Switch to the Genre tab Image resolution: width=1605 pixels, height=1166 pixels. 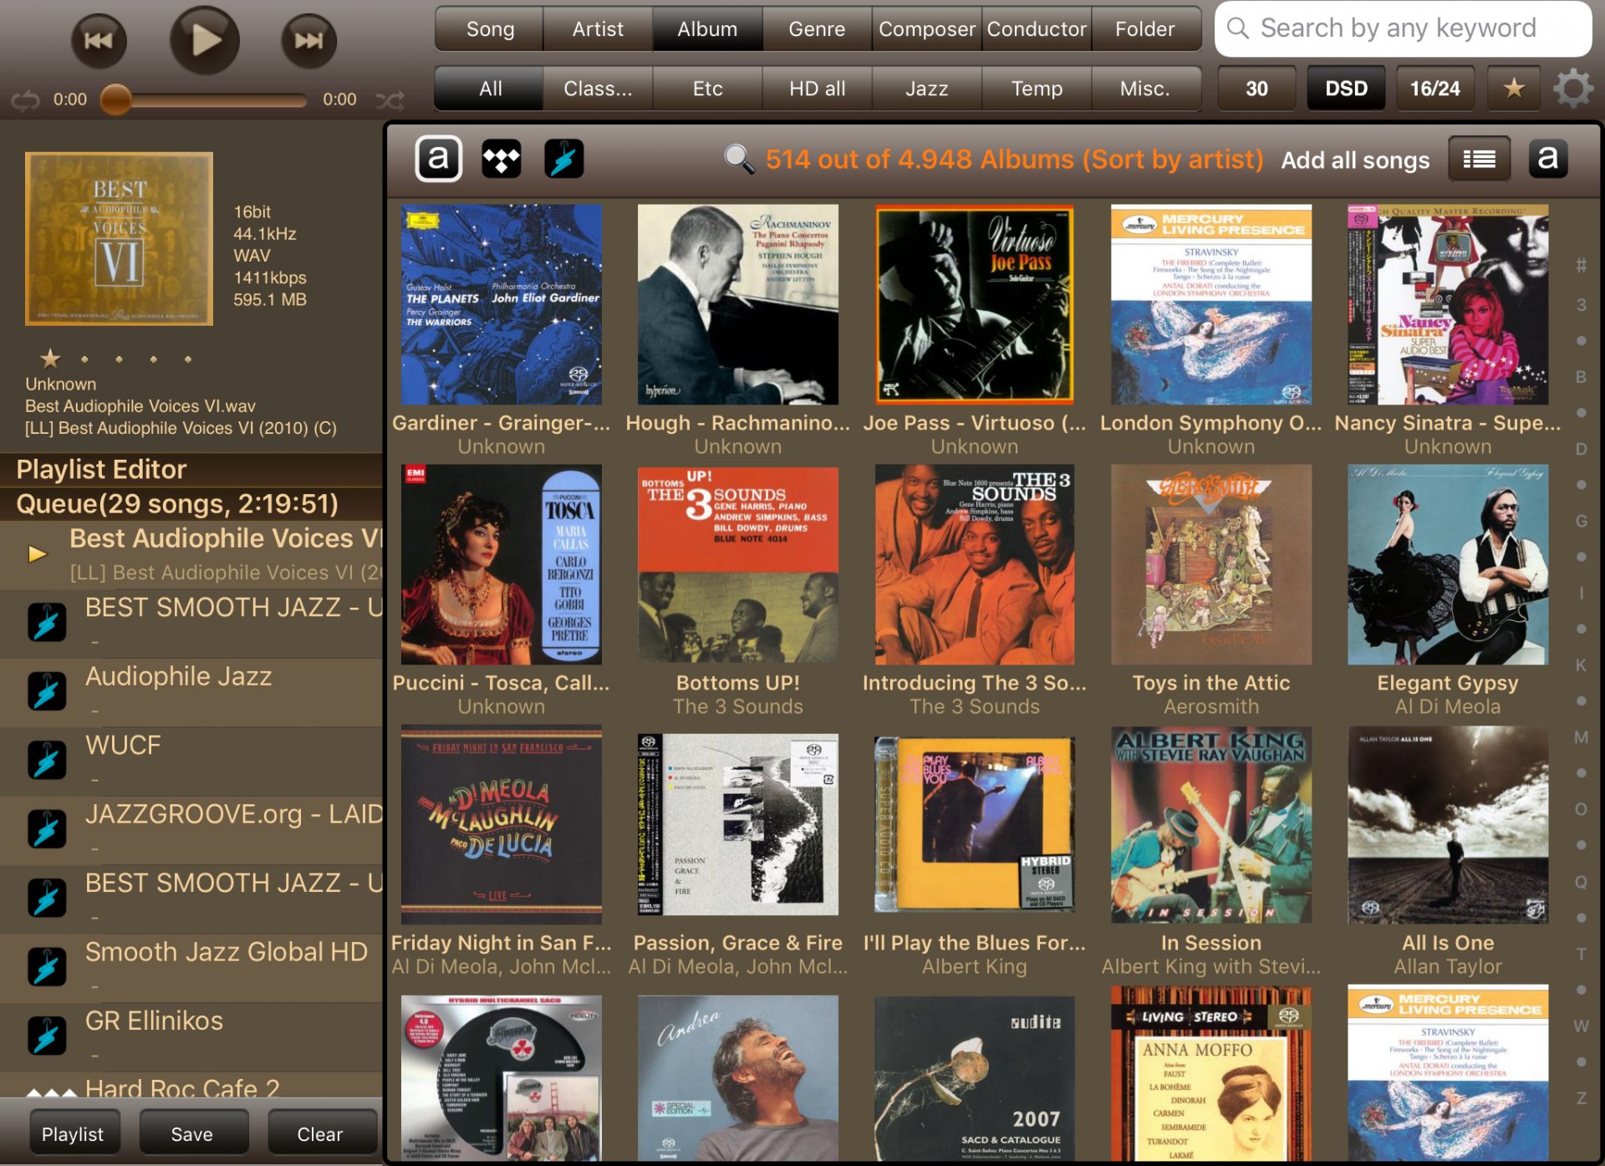coord(817,29)
